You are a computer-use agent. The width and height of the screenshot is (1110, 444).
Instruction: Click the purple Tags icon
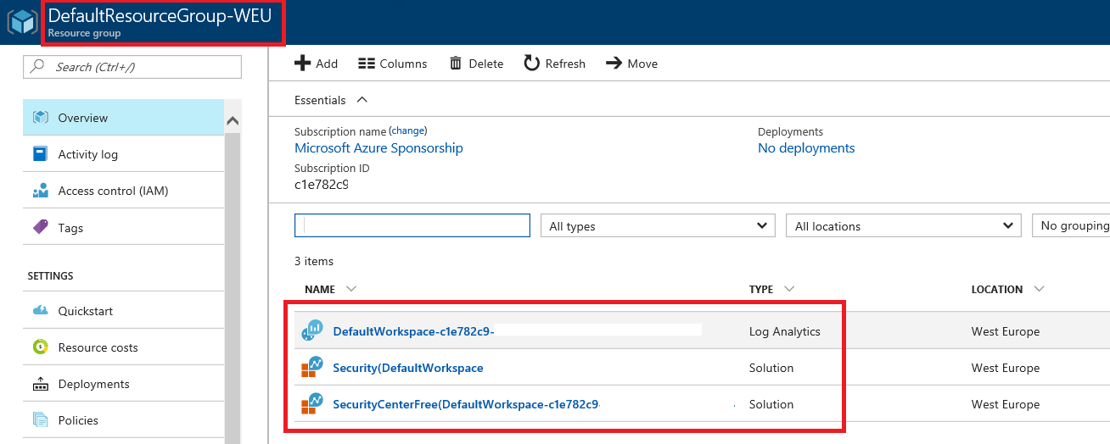coord(41,227)
